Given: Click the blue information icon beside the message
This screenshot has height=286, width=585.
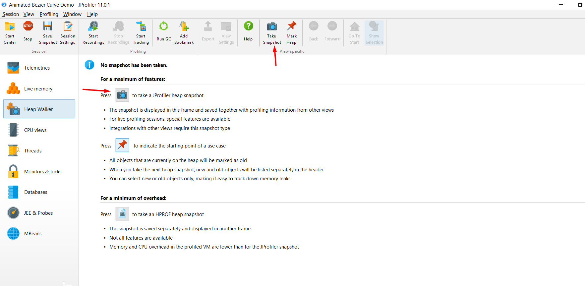Looking at the screenshot, I should (89, 65).
